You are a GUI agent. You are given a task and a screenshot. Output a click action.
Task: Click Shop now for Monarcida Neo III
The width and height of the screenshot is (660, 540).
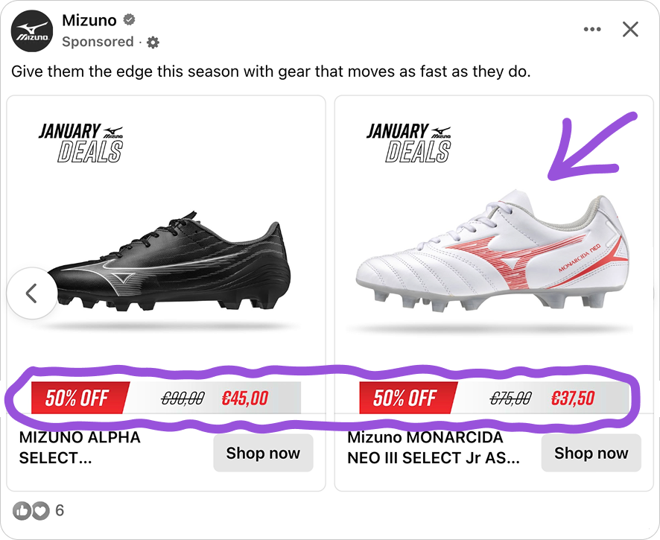pyautogui.click(x=591, y=453)
